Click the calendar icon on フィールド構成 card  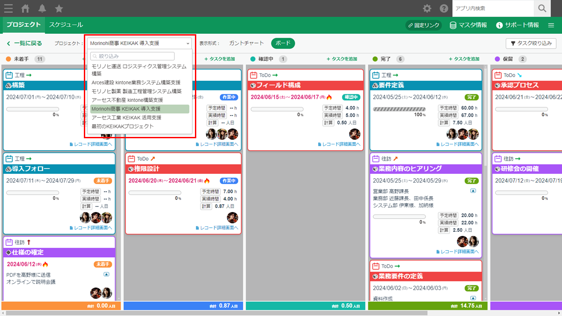253,75
